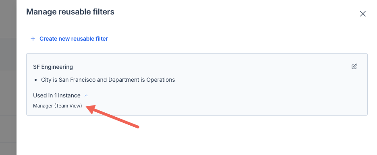Click the Used in 1 instance label
This screenshot has height=155, width=377.
(x=57, y=95)
